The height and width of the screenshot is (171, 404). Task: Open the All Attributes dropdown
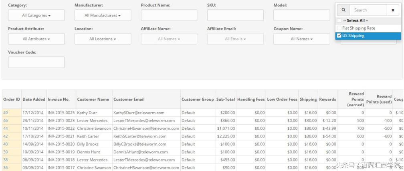pyautogui.click(x=36, y=39)
